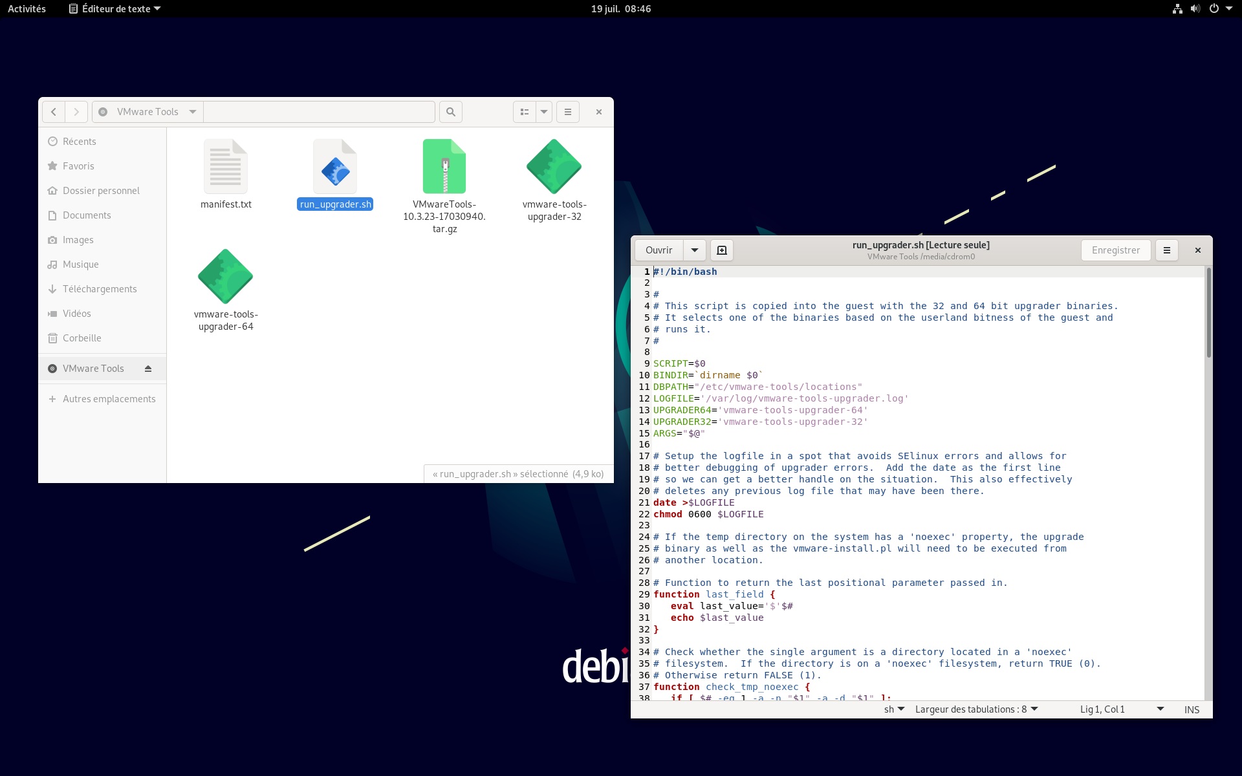Select the manifest.txt file icon
The height and width of the screenshot is (776, 1242).
coord(225,167)
